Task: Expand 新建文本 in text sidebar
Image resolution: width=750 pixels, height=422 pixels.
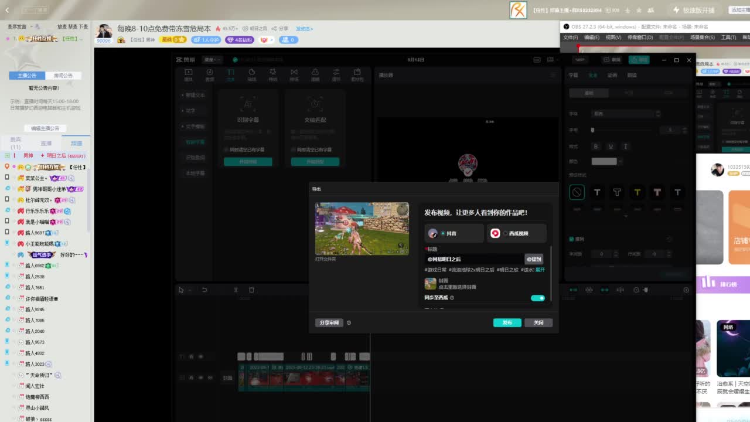Action: [x=195, y=95]
